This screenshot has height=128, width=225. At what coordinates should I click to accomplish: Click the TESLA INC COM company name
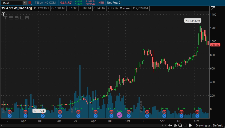coord(45,3)
